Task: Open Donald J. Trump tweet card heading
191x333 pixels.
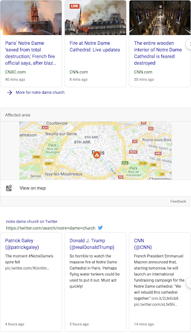Action: tap(92, 244)
